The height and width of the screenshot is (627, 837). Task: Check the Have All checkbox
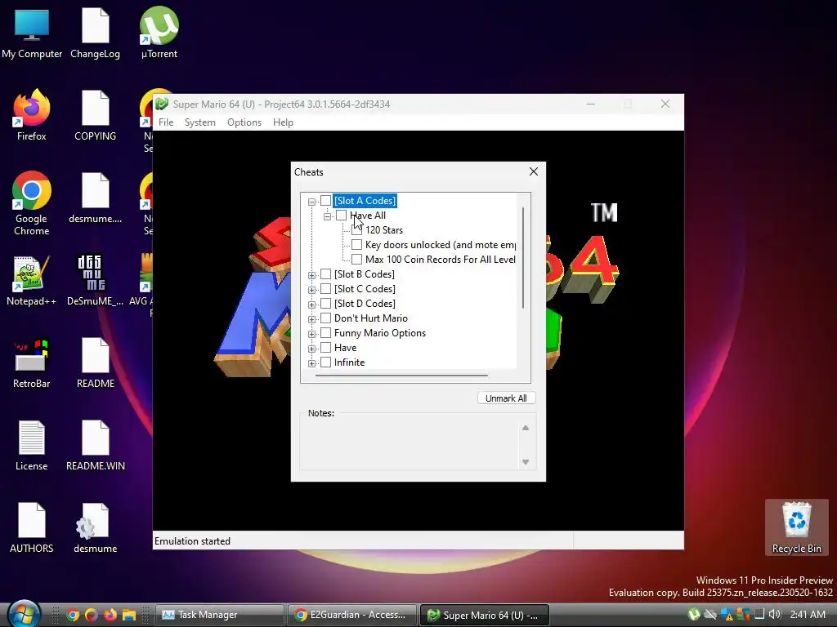[x=341, y=216]
